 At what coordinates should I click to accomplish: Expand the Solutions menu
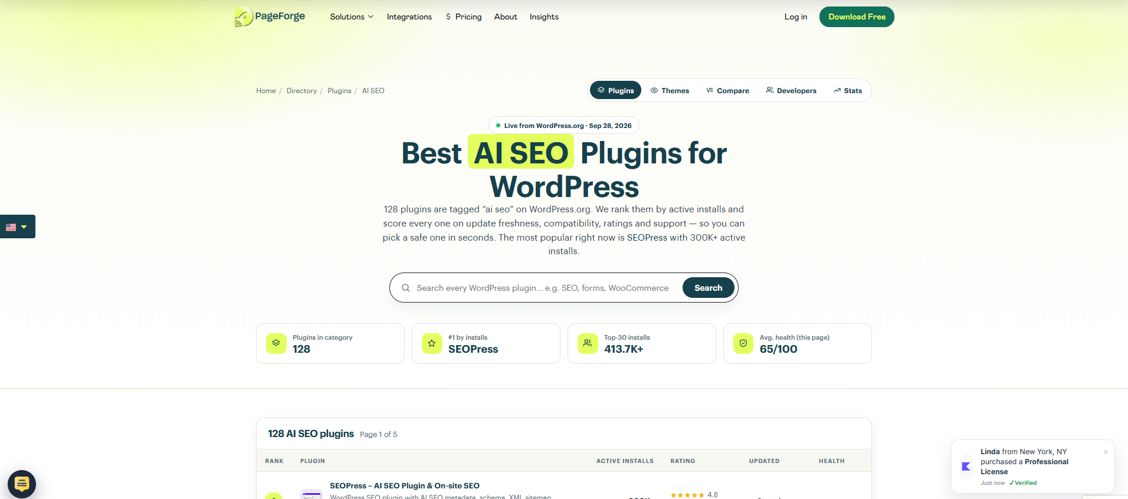point(352,17)
